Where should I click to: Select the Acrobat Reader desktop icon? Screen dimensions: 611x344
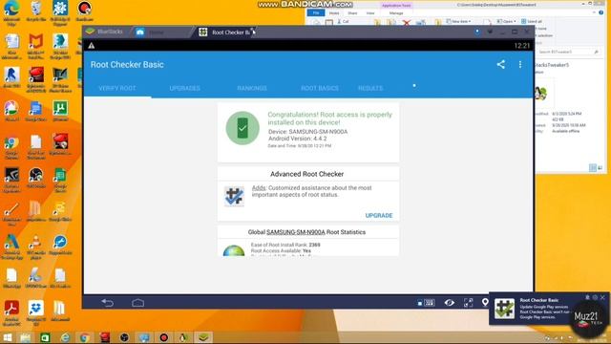tap(11, 313)
